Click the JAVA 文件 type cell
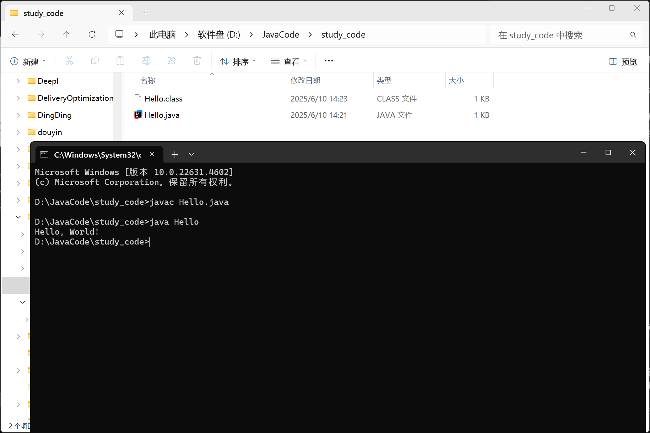The image size is (650, 433). (x=395, y=115)
